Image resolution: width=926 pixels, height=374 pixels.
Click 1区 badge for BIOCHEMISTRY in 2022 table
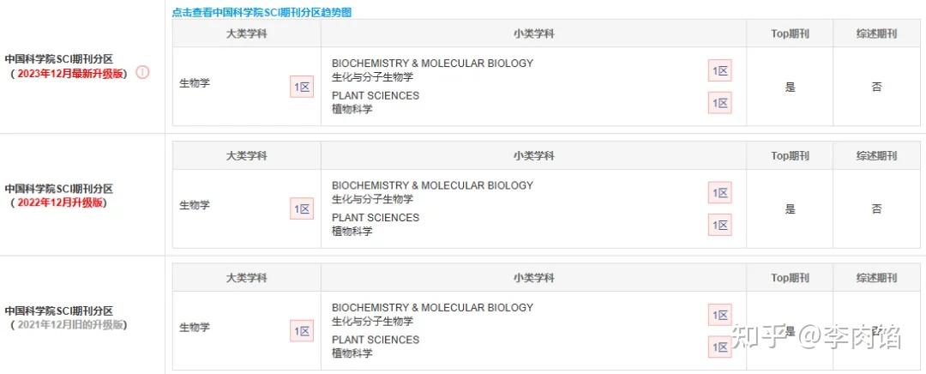[720, 193]
